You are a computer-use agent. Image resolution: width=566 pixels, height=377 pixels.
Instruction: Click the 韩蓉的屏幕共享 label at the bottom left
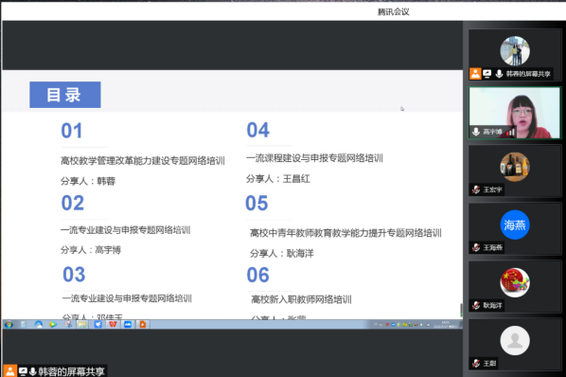pyautogui.click(x=72, y=371)
